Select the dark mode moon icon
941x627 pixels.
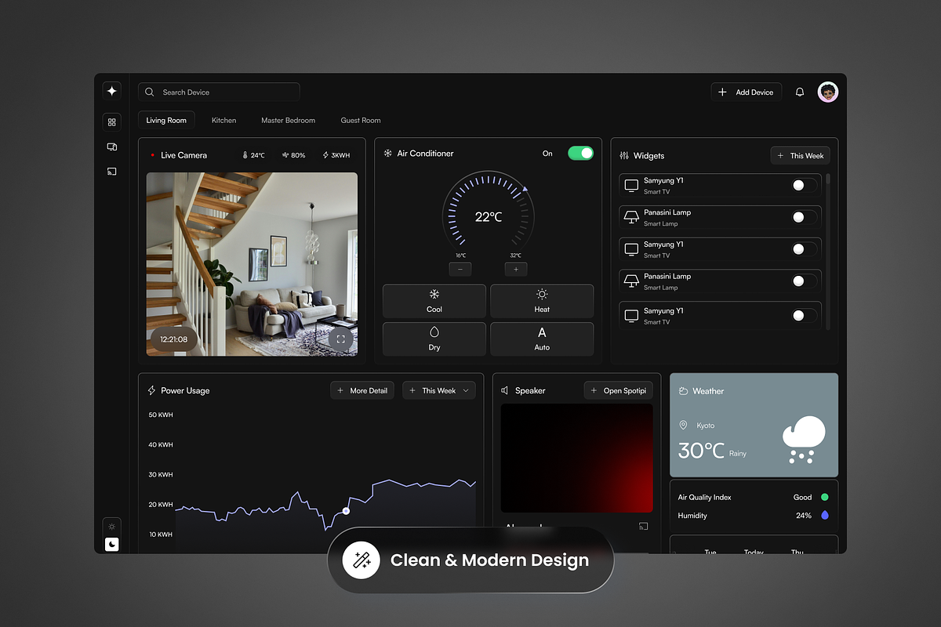tap(111, 543)
